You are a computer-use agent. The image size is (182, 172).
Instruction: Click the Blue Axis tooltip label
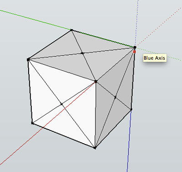coord(155,58)
